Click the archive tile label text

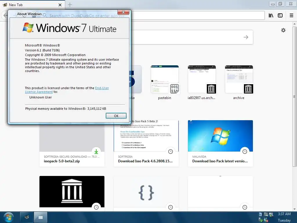click(239, 98)
